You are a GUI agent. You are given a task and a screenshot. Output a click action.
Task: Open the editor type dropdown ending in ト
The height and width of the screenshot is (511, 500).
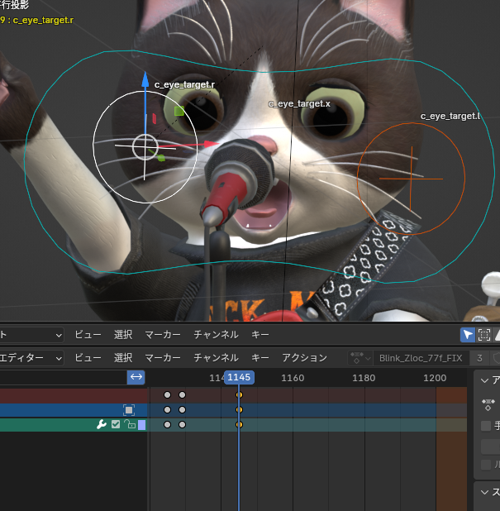pyautogui.click(x=31, y=335)
